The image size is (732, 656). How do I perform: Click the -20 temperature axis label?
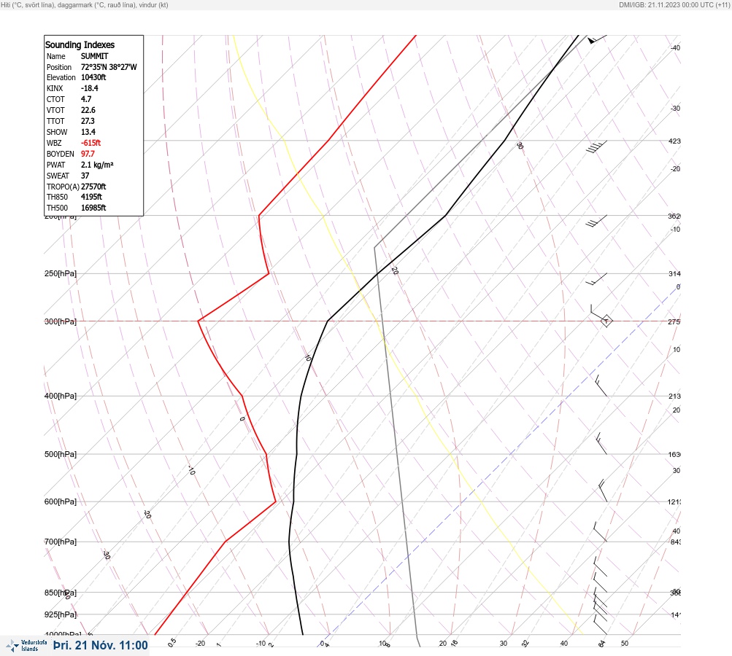[200, 644]
